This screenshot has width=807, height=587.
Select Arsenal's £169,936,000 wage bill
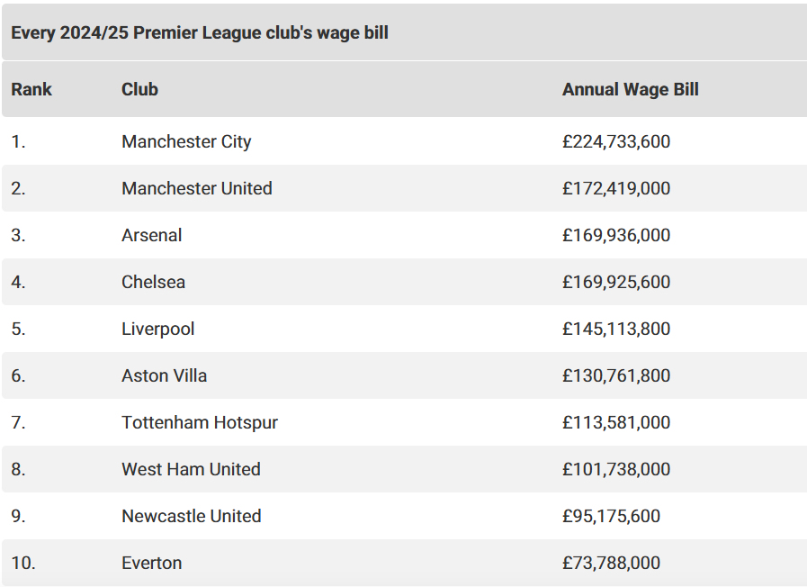point(616,235)
